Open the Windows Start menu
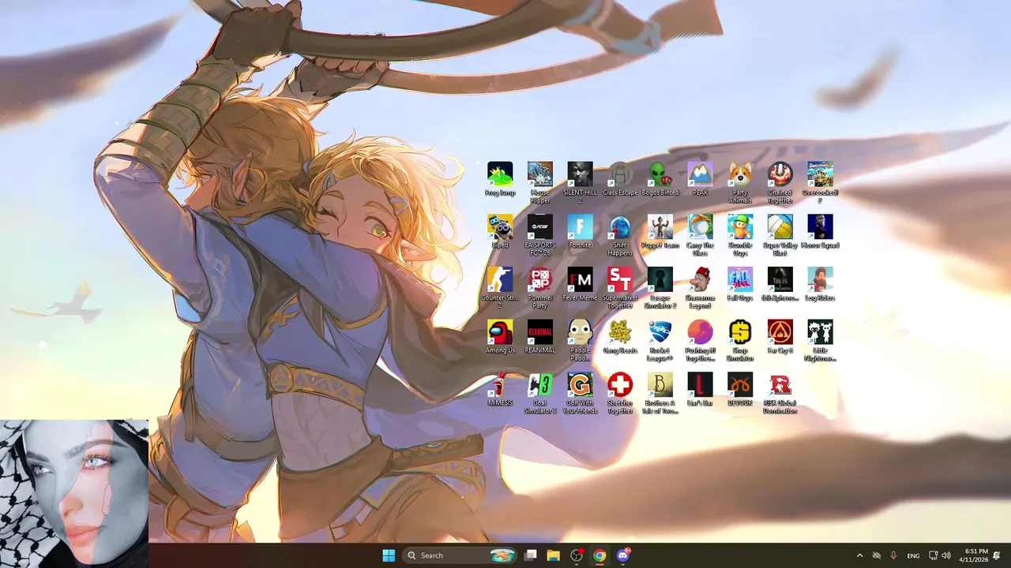The width and height of the screenshot is (1011, 568). (x=389, y=555)
